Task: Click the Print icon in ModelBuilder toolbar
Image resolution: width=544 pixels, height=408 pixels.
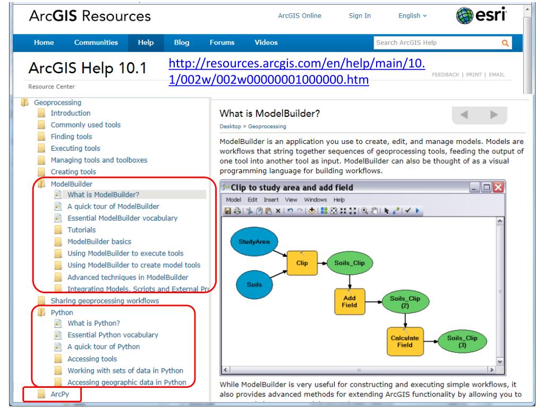Action: click(x=237, y=210)
